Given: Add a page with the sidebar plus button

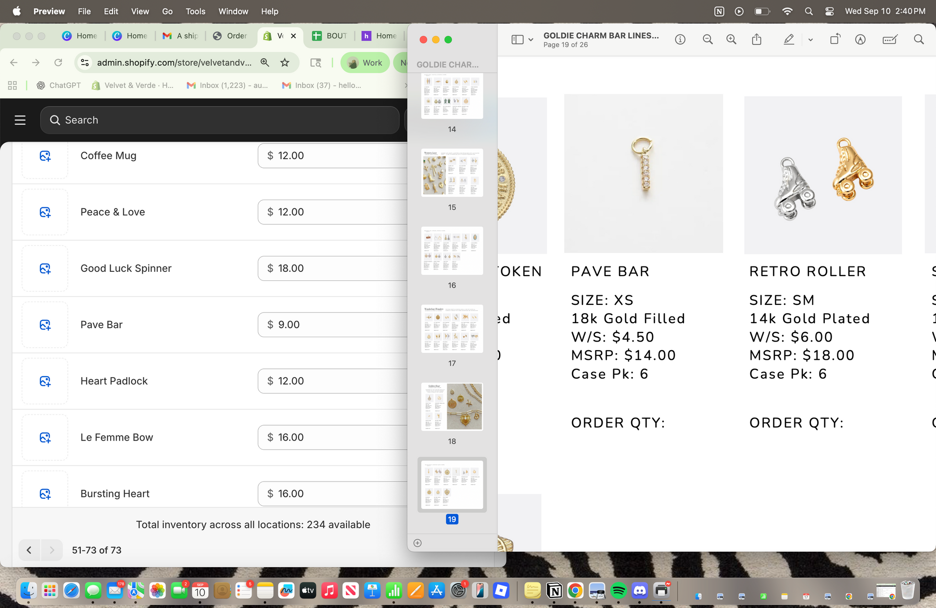Looking at the screenshot, I should tap(417, 543).
